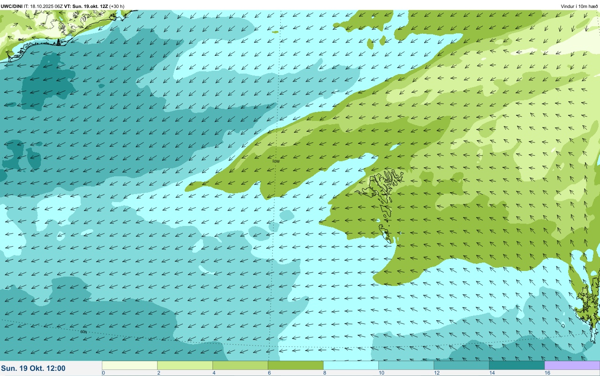Click the legend tick value "14"
This screenshot has width=600, height=376.
click(x=492, y=373)
